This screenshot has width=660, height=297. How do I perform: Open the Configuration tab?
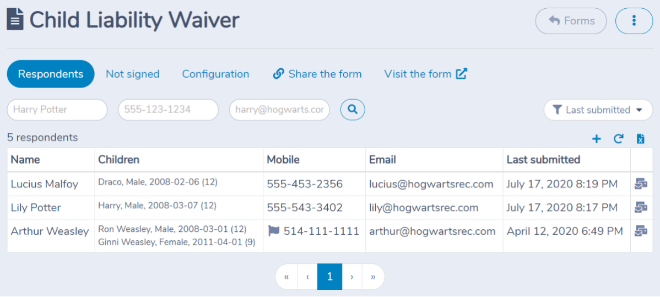(x=215, y=74)
